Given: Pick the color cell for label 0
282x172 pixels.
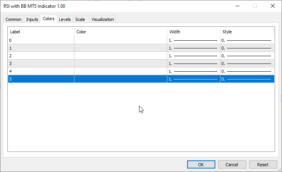Looking at the screenshot, I should (x=120, y=40).
